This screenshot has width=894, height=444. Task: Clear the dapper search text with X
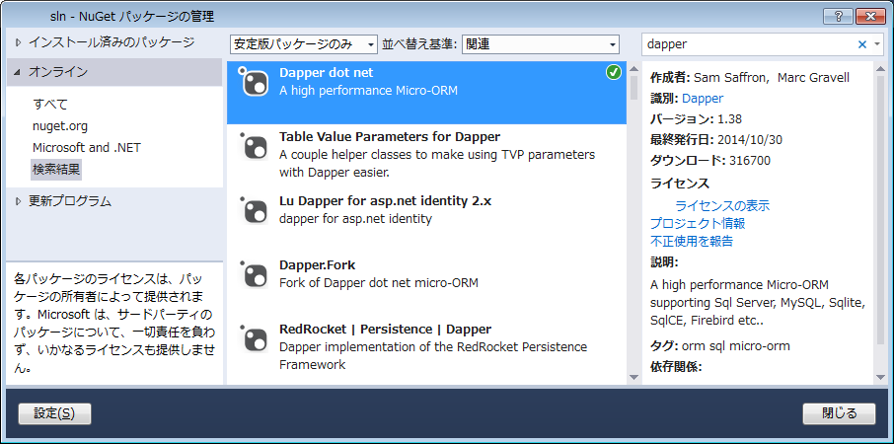pyautogui.click(x=861, y=44)
